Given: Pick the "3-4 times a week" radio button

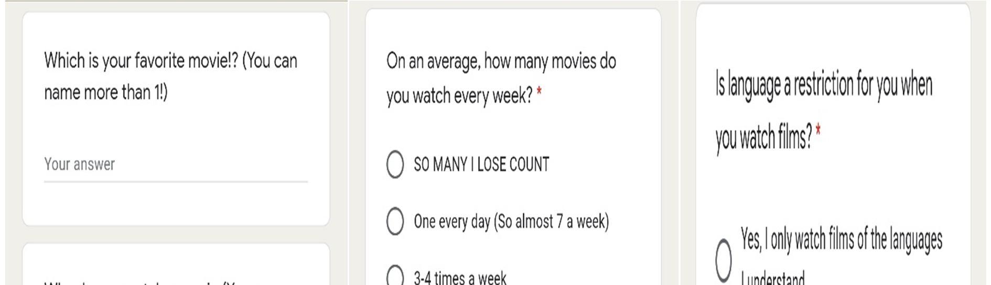Looking at the screenshot, I should 395,276.
